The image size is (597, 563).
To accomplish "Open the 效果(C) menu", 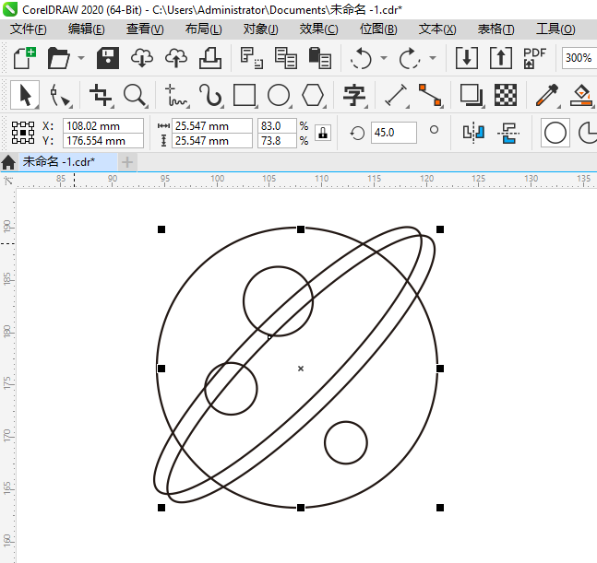I will tap(318, 29).
